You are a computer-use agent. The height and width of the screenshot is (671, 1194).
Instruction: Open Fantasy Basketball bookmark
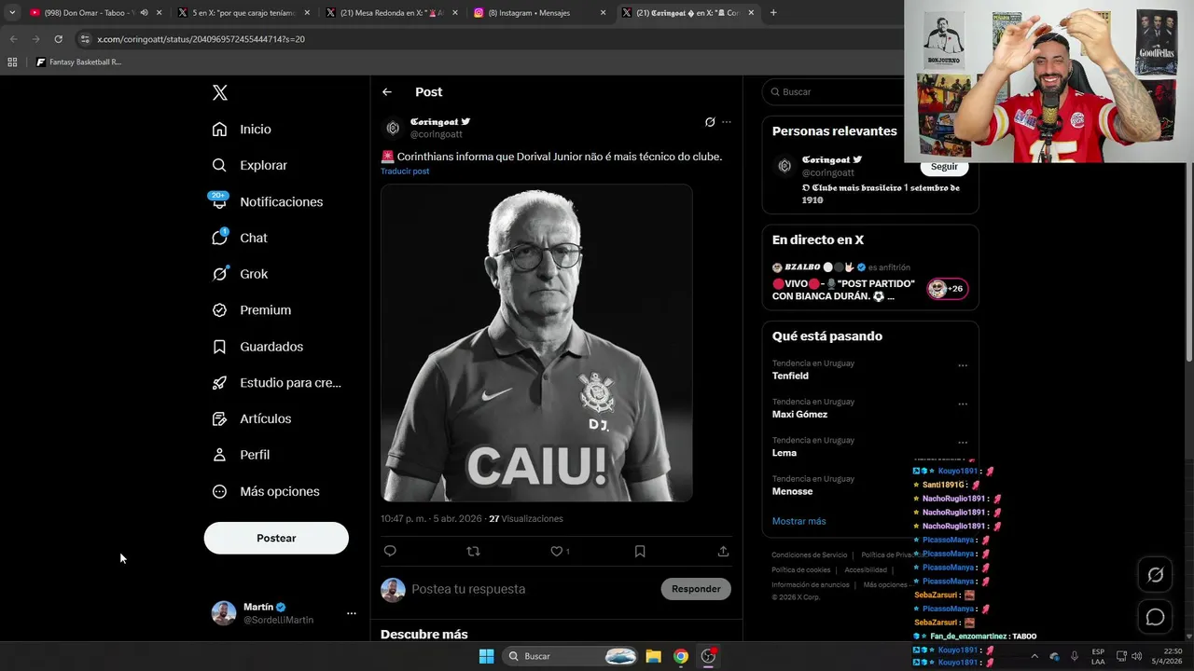pos(78,62)
